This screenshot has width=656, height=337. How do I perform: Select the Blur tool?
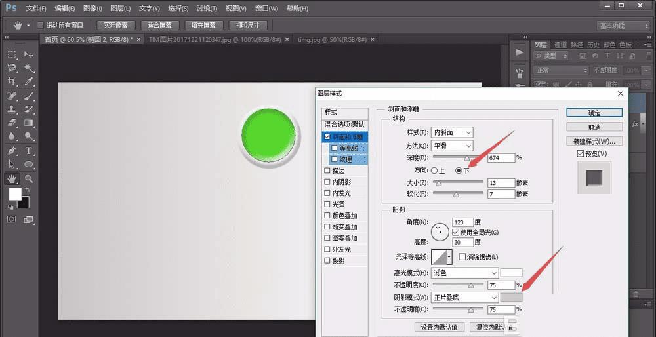[x=12, y=136]
